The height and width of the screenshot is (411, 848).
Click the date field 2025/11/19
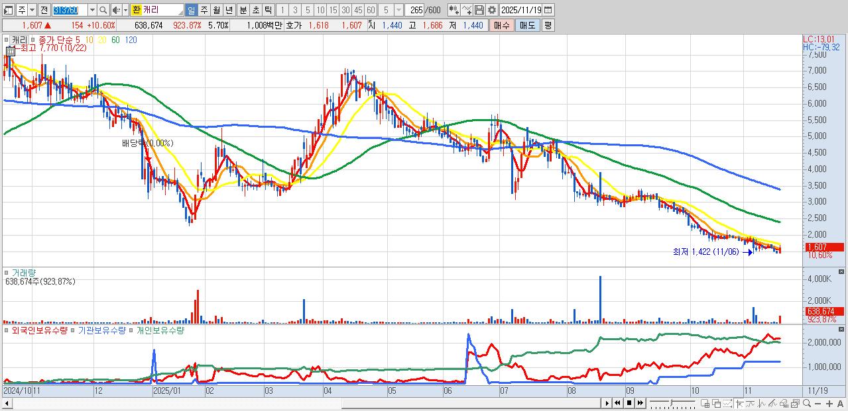520,10
